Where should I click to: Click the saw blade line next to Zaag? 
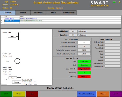pos(19,36)
